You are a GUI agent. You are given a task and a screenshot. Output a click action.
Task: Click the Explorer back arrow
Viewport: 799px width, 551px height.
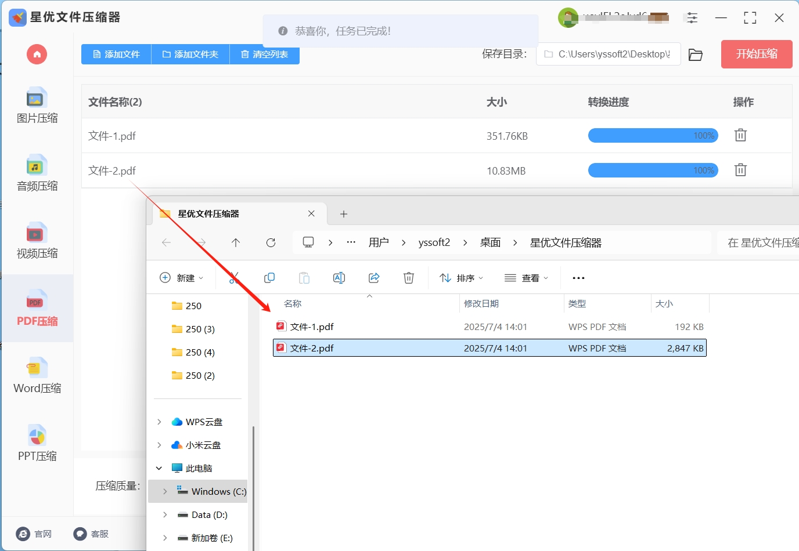(x=167, y=242)
